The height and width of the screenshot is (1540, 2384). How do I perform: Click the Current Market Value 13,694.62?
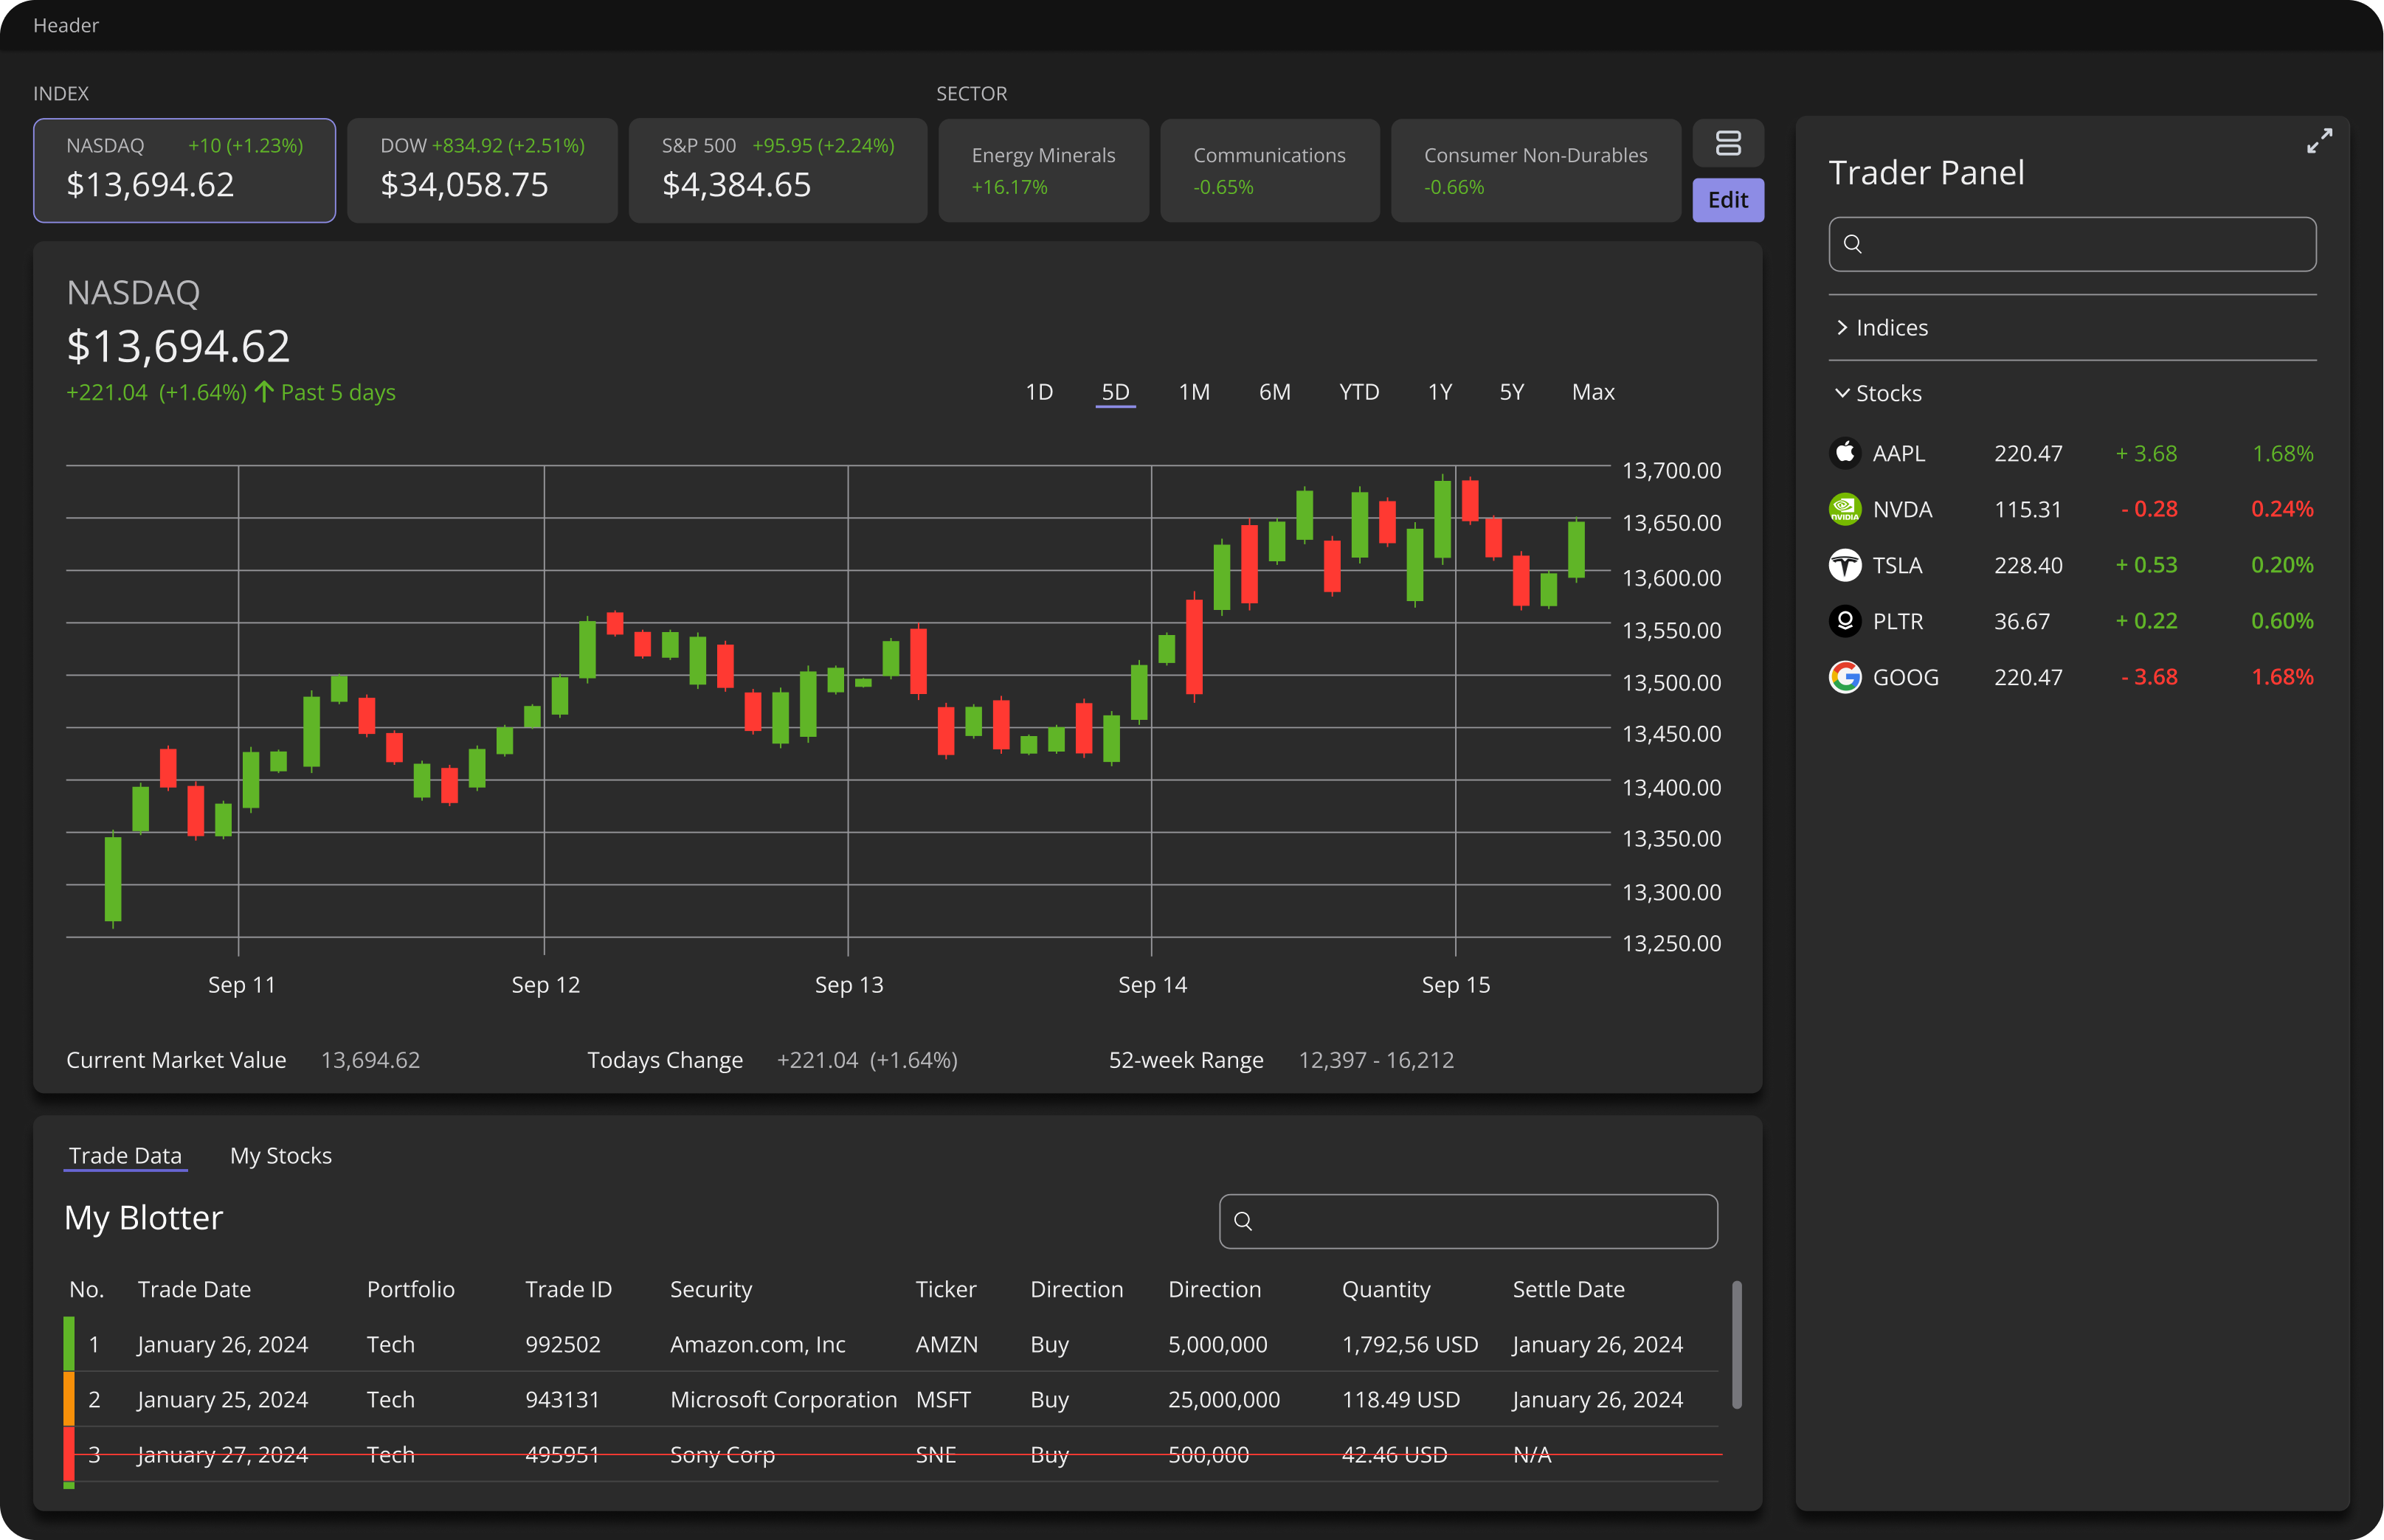370,1060
